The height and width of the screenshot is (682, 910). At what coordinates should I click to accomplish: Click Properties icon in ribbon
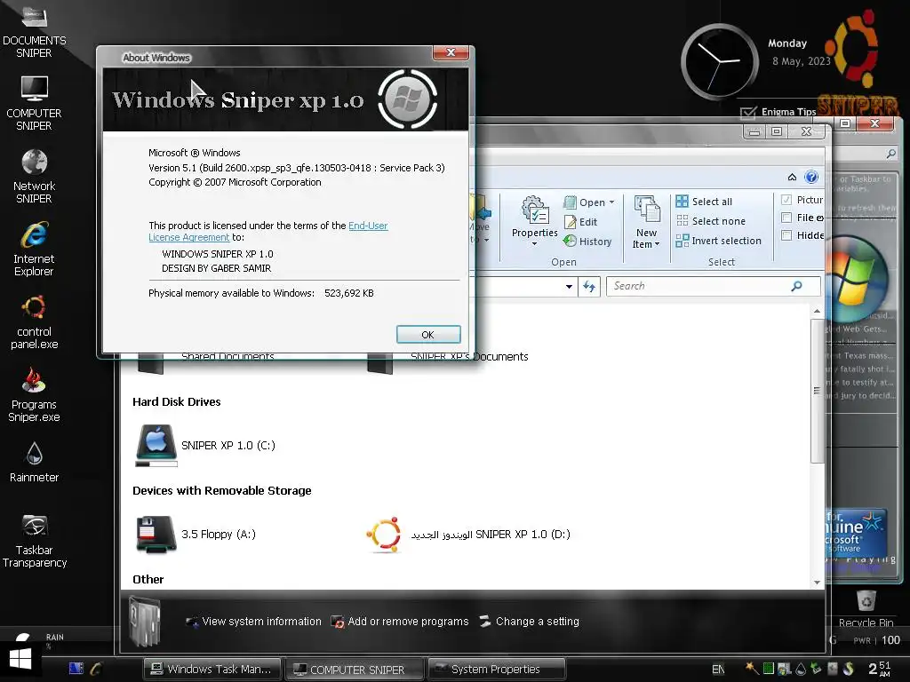(x=534, y=210)
